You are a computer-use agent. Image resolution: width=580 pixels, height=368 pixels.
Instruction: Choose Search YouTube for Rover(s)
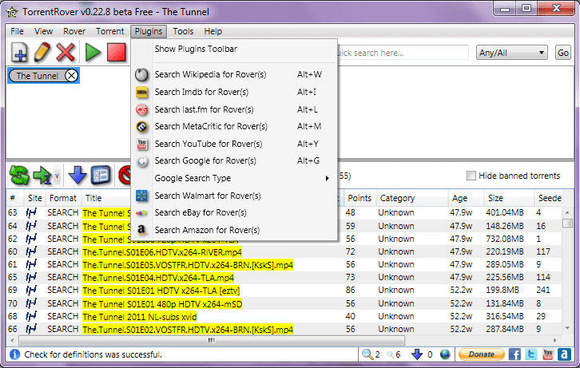pos(234,144)
